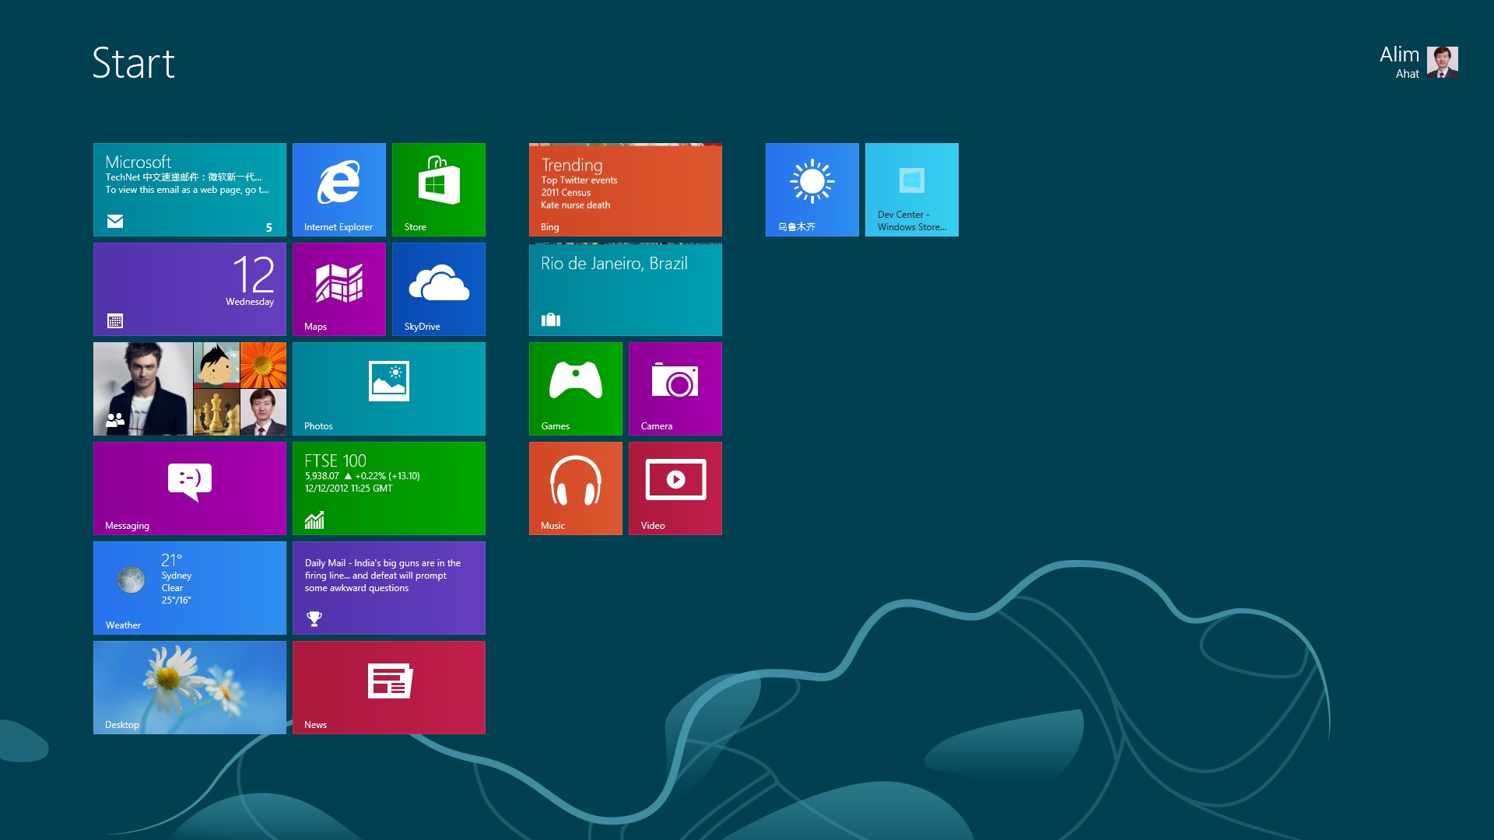
Task: Launch the Games tile
Action: (x=576, y=389)
